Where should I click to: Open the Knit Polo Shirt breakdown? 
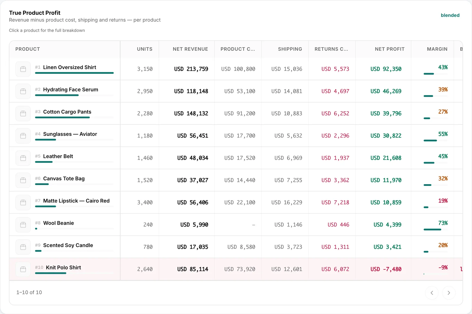tap(63, 267)
